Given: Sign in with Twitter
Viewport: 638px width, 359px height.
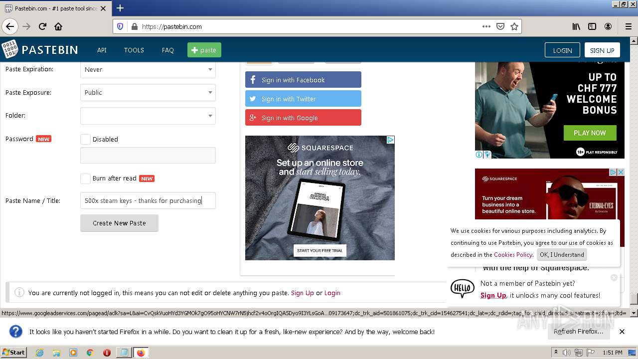Looking at the screenshot, I should 303,99.
